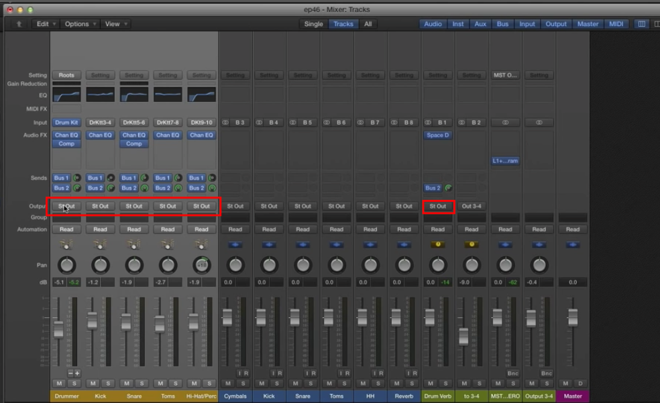The width and height of the screenshot is (660, 403).
Task: Click the Drummer channel drum kit icon
Action: pyautogui.click(x=66, y=244)
